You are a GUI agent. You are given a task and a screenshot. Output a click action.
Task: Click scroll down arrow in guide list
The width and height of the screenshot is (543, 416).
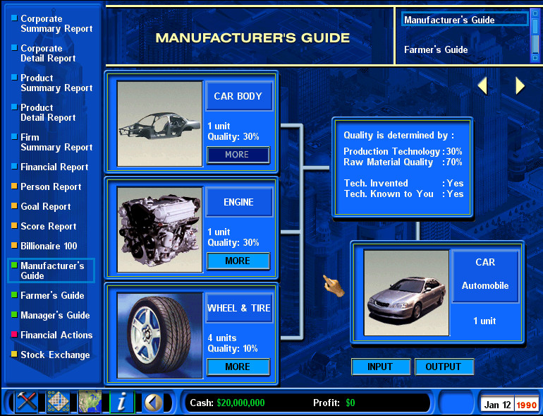(x=535, y=57)
